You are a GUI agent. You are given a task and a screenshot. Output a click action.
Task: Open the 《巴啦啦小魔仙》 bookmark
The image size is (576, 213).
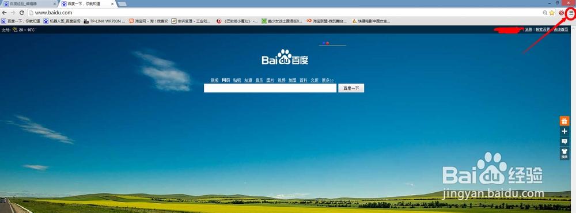237,21
